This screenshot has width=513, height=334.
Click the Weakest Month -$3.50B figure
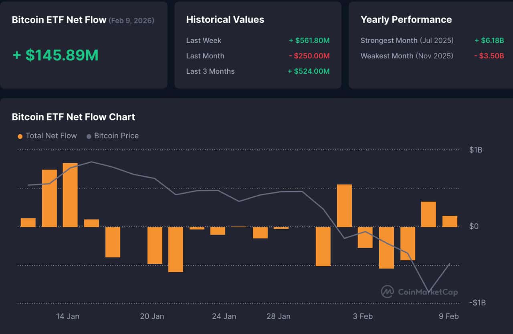pos(489,56)
